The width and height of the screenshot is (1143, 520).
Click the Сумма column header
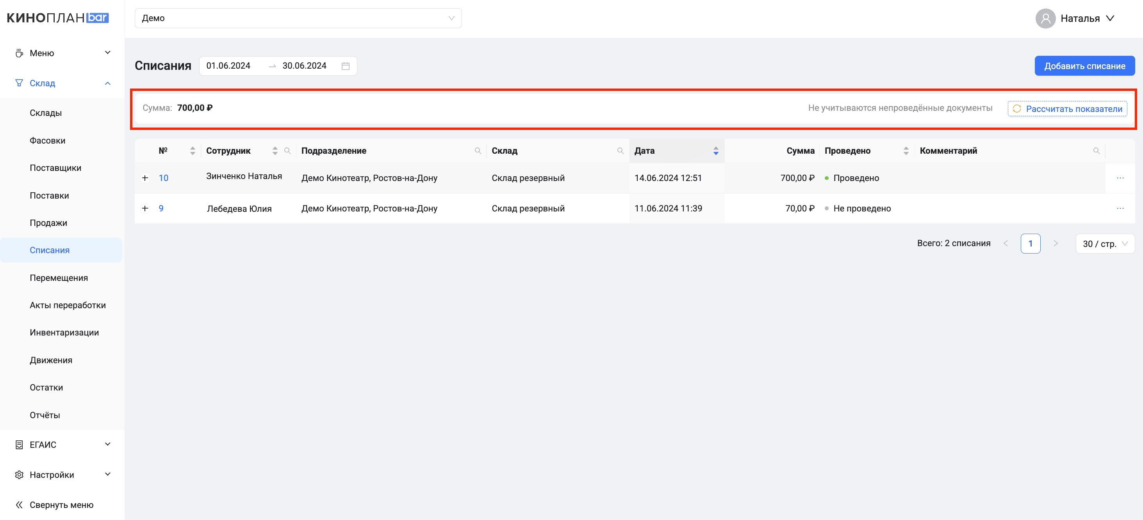801,151
